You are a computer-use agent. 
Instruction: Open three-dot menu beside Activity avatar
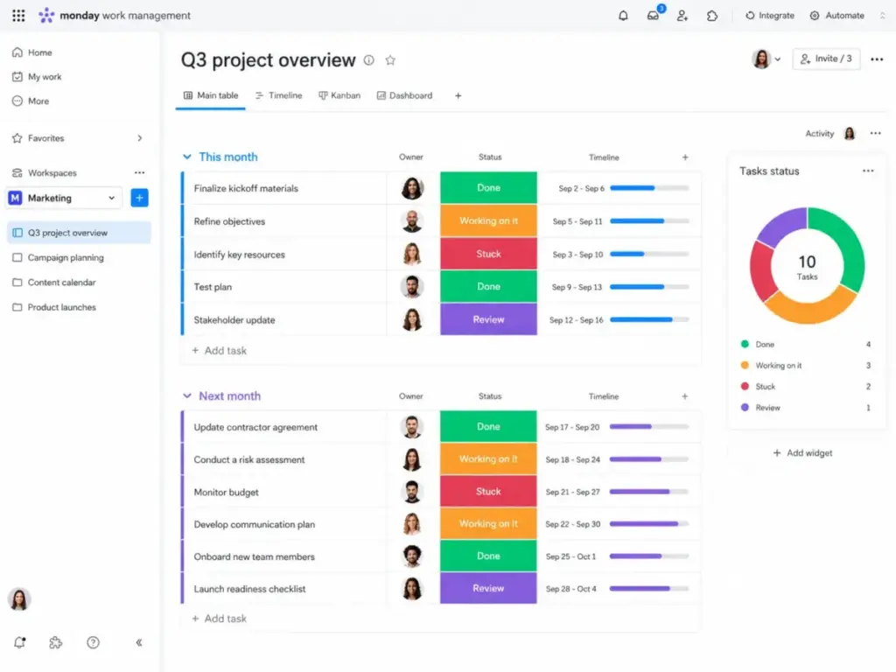coord(875,133)
